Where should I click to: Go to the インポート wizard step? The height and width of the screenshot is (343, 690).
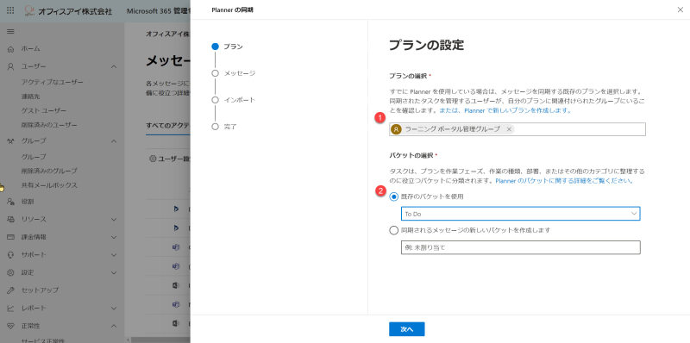click(x=233, y=100)
